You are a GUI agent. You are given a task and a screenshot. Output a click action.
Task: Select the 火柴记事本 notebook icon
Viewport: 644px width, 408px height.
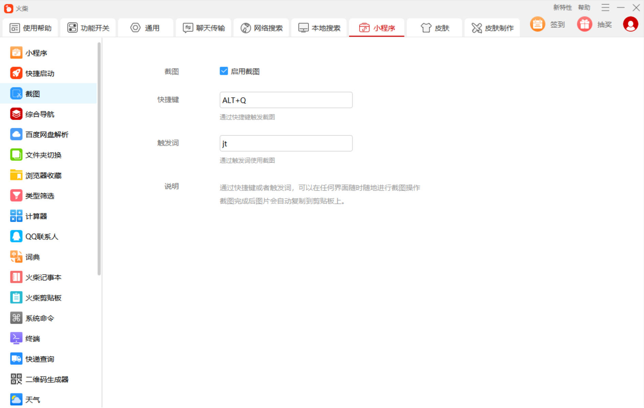point(16,277)
